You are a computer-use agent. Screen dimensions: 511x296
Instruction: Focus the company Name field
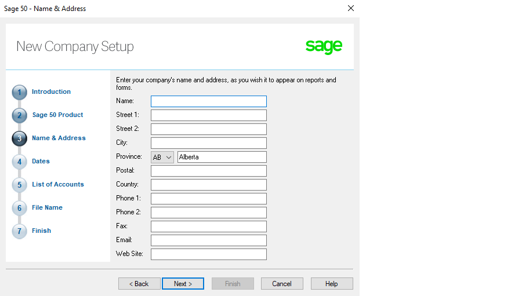209,101
